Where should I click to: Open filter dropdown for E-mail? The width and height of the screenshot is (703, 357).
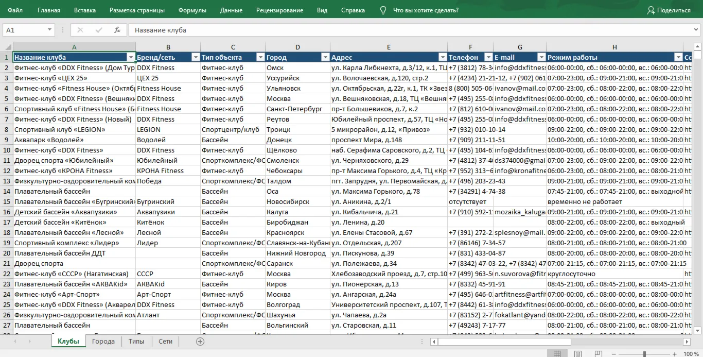[541, 57]
